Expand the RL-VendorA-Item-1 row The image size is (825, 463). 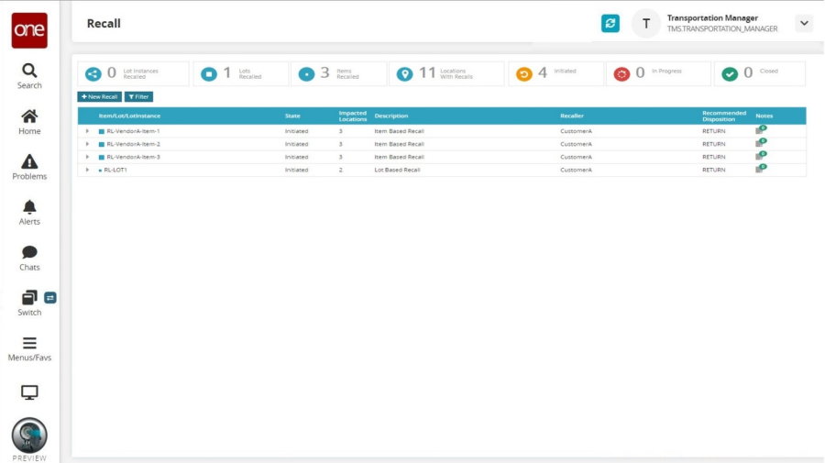click(x=88, y=131)
